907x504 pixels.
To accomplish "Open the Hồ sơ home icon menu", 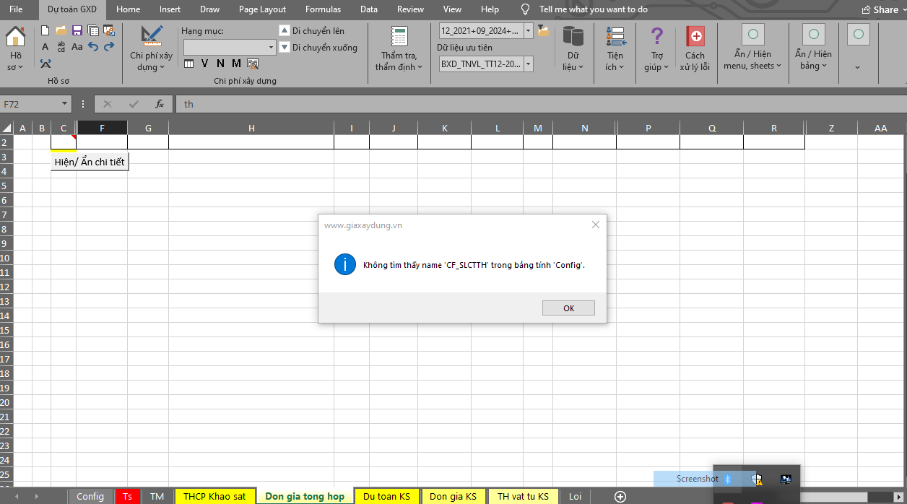I will [x=16, y=48].
